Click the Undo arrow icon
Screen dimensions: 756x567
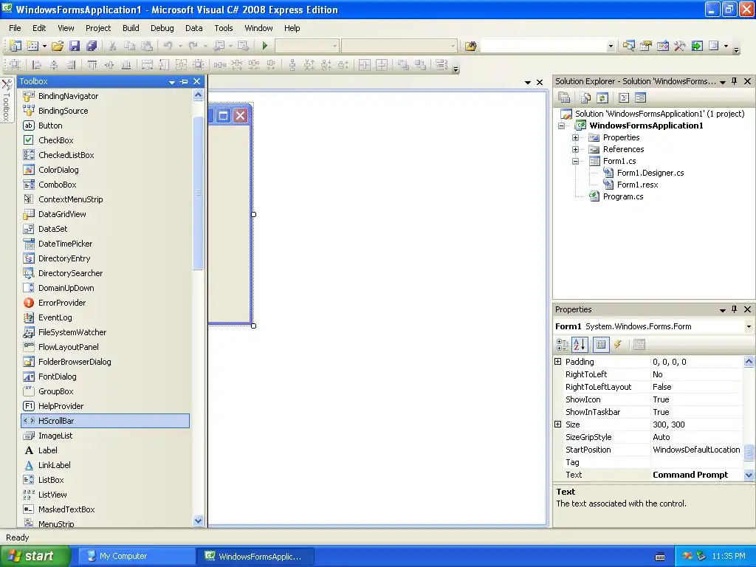(168, 46)
